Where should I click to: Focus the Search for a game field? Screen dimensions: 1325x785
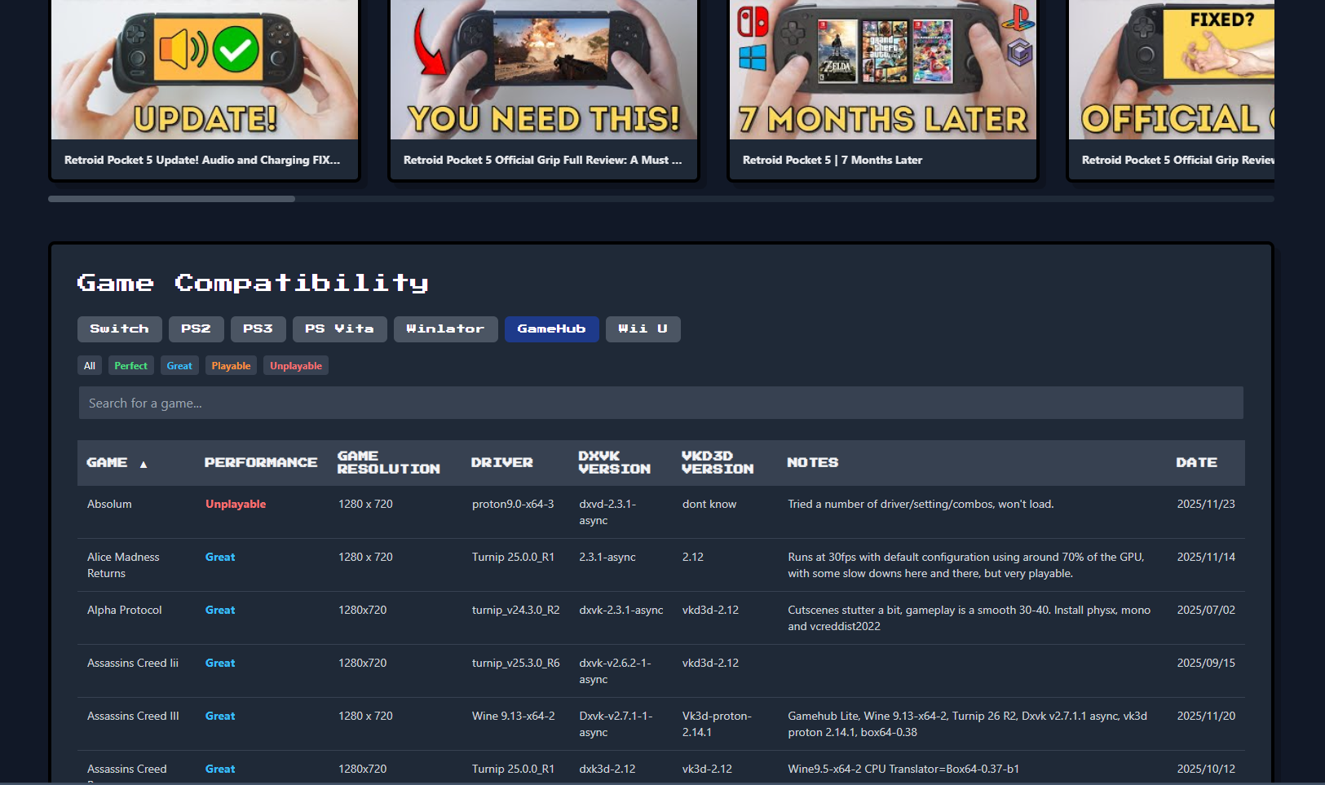[x=660, y=403]
